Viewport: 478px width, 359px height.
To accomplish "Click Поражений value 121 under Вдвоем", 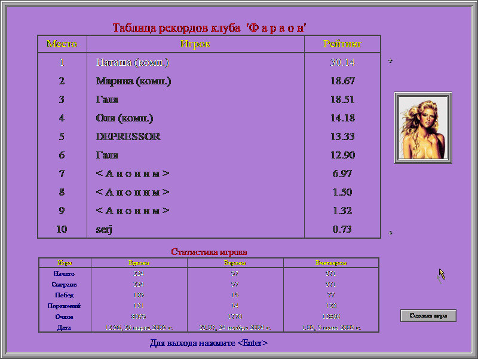I will (139, 306).
